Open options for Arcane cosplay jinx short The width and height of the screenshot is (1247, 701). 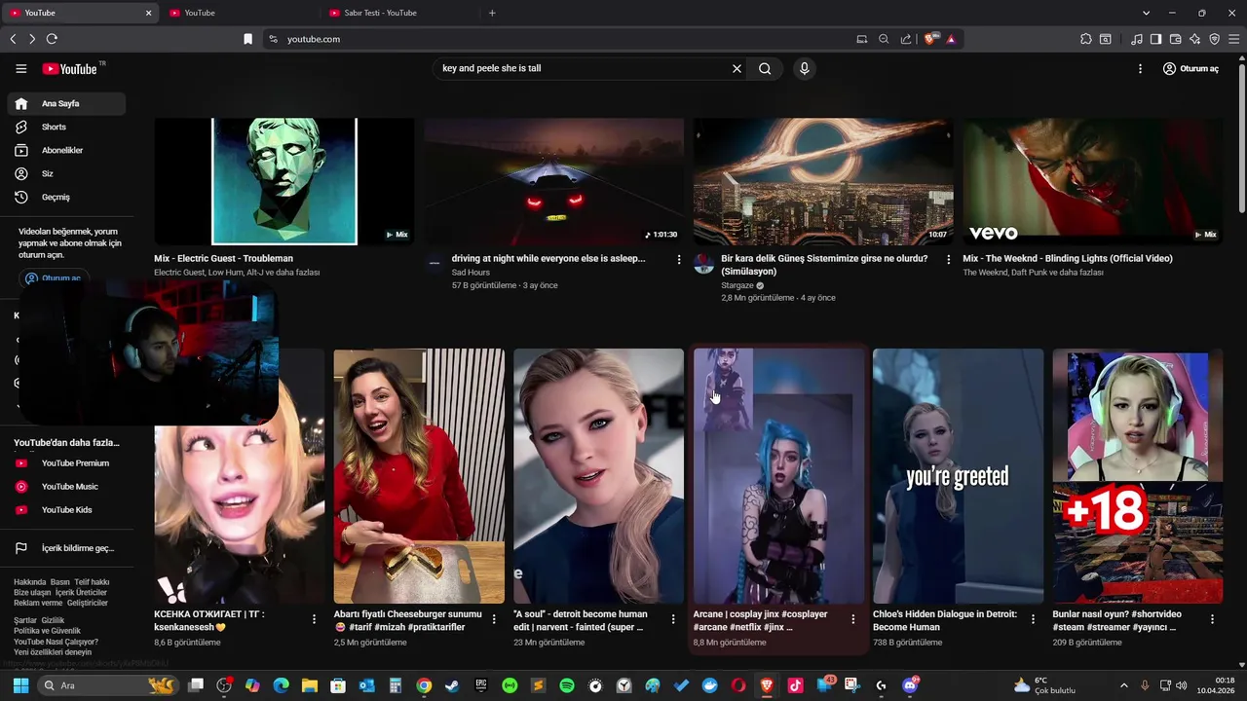point(853,619)
